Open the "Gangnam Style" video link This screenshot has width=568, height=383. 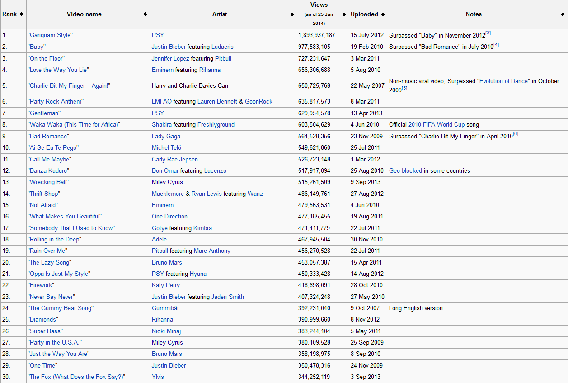[50, 35]
